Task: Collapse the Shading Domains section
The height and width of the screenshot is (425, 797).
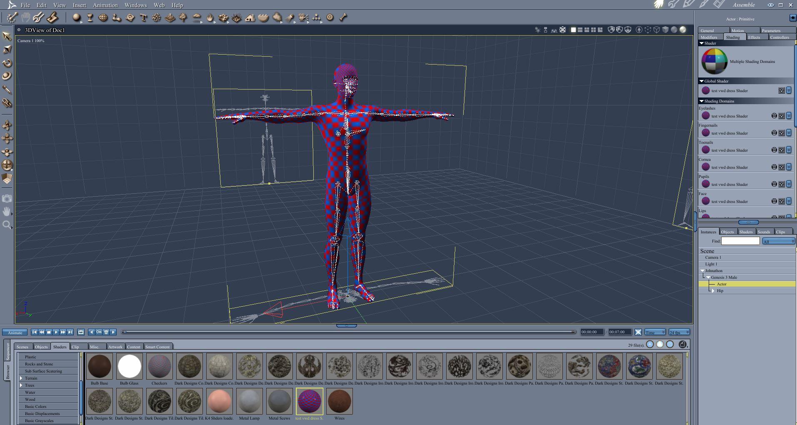Action: click(x=702, y=101)
